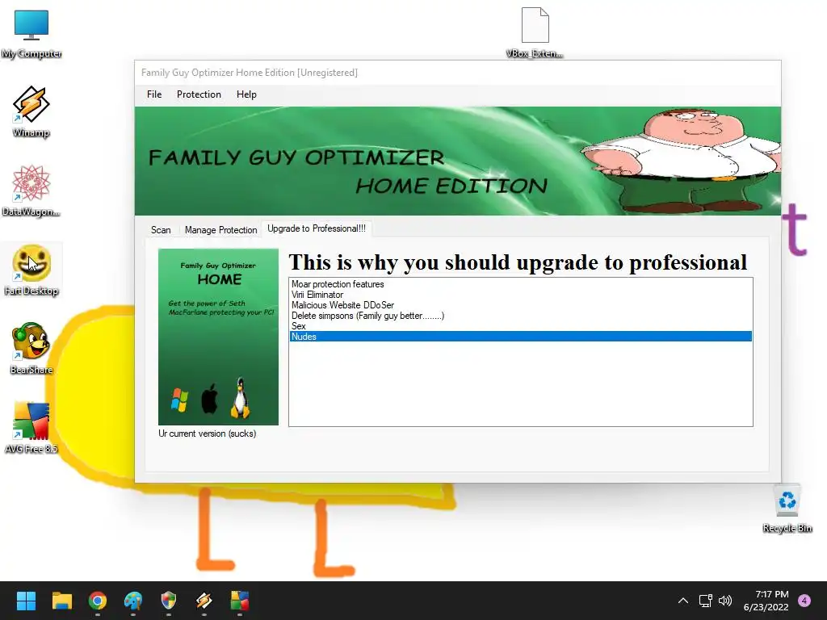Select the BearShare desktop shortcut
This screenshot has height=620, width=827.
[x=31, y=349]
